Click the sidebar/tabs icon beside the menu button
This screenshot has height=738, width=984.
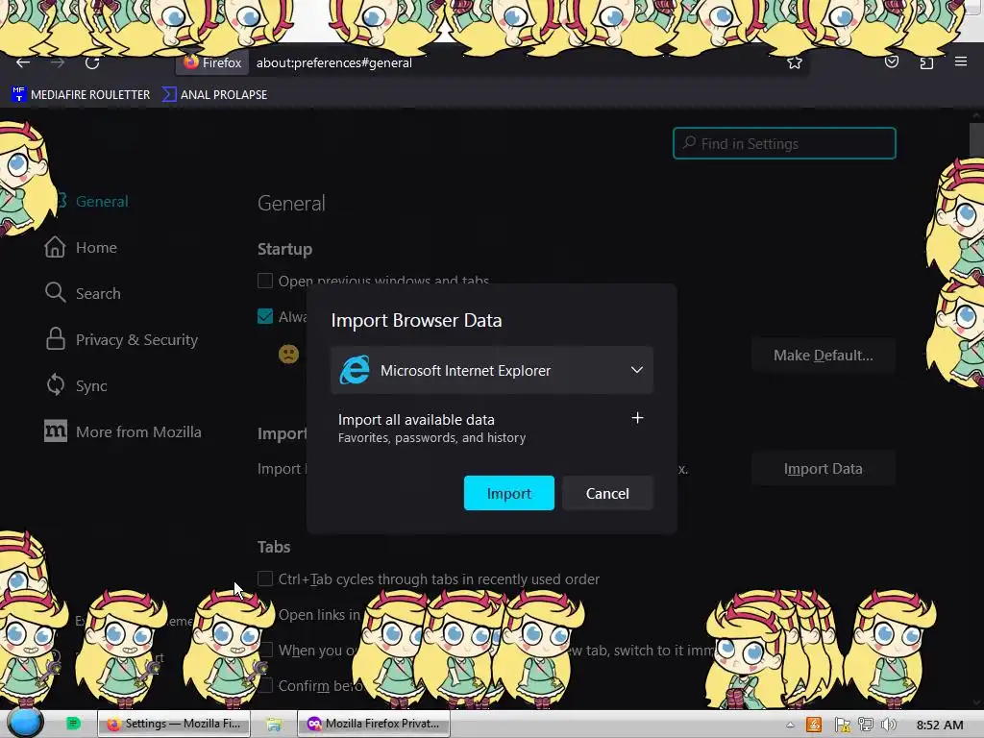click(926, 62)
